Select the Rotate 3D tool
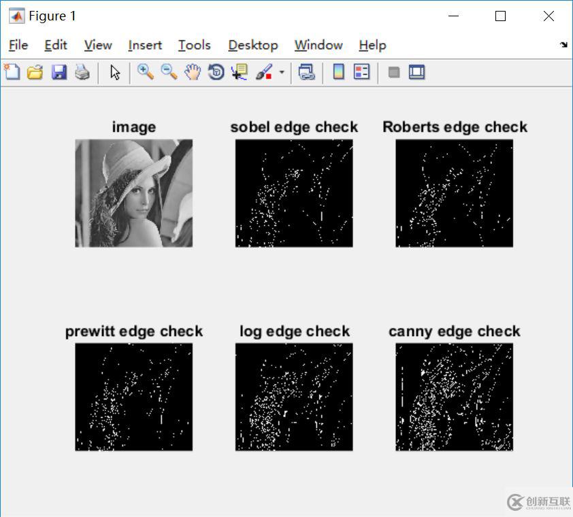Screen dimensions: 573x517 (x=216, y=71)
